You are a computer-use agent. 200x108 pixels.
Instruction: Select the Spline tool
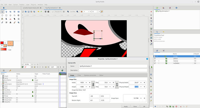[2, 19]
